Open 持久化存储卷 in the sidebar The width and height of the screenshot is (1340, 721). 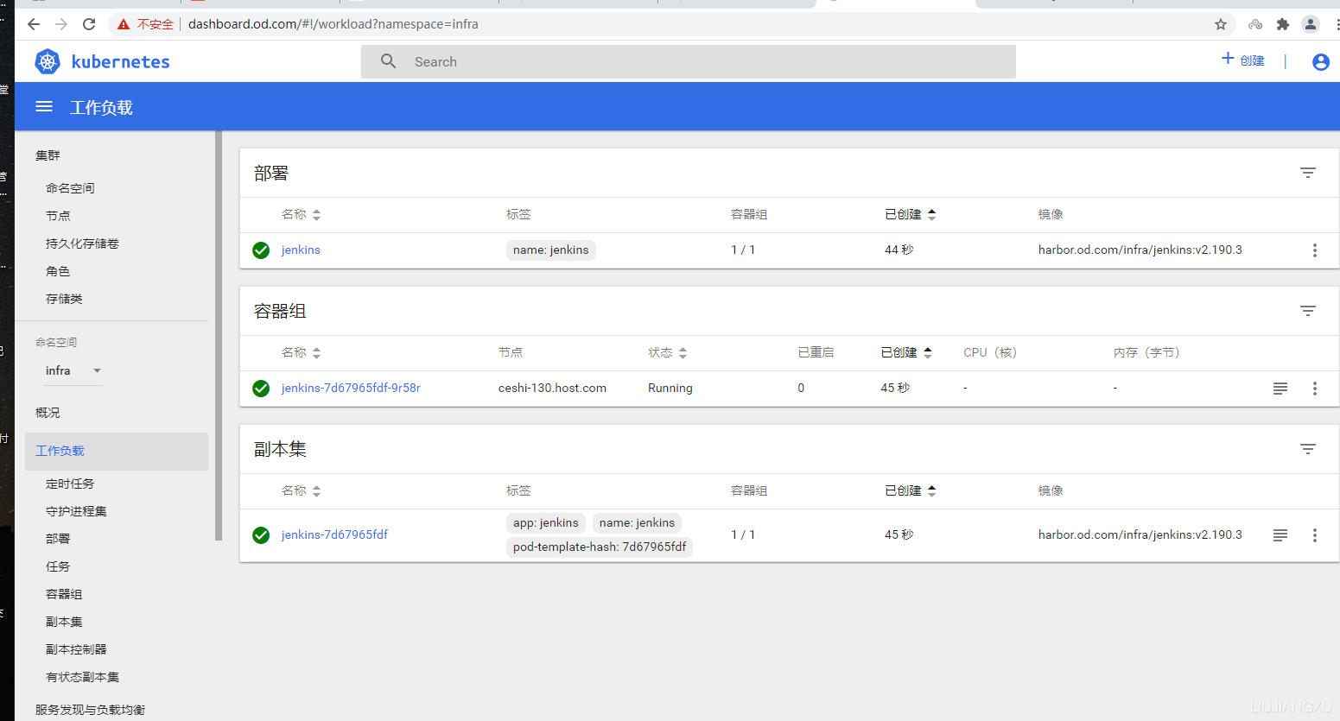[82, 243]
